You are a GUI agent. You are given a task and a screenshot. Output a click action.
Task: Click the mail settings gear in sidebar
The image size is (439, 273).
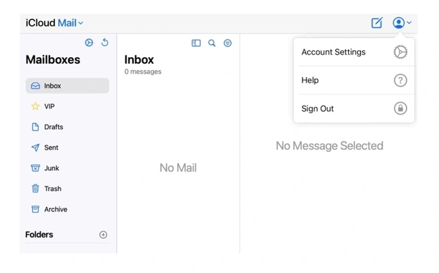(89, 43)
